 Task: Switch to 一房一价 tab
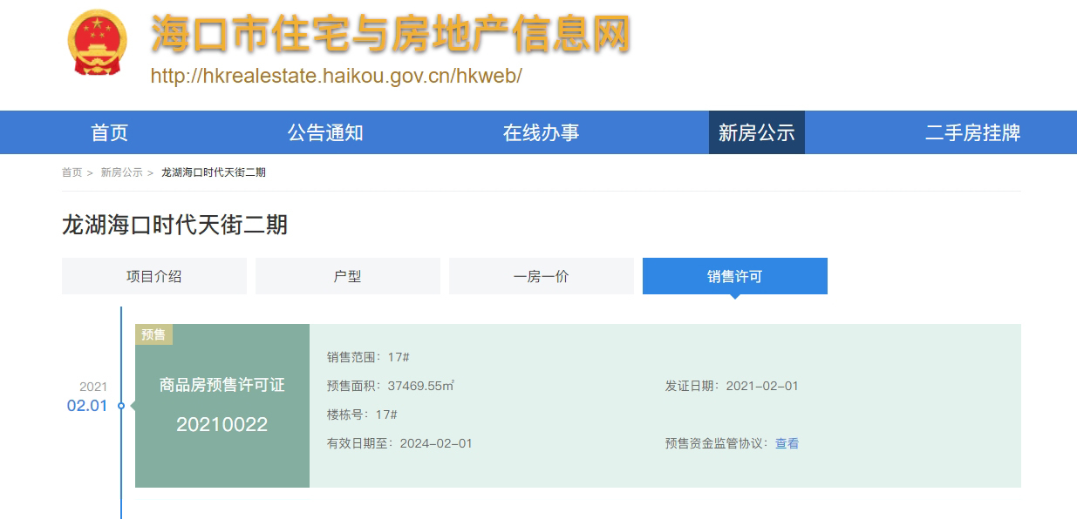542,276
